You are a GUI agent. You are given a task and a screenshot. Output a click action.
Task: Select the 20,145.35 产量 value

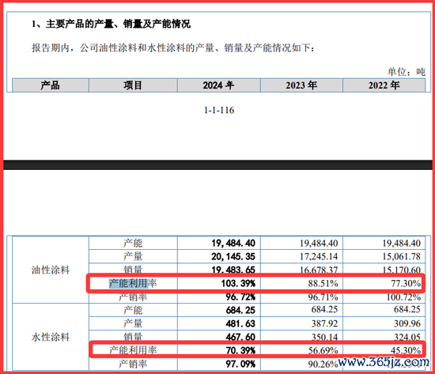(x=233, y=256)
